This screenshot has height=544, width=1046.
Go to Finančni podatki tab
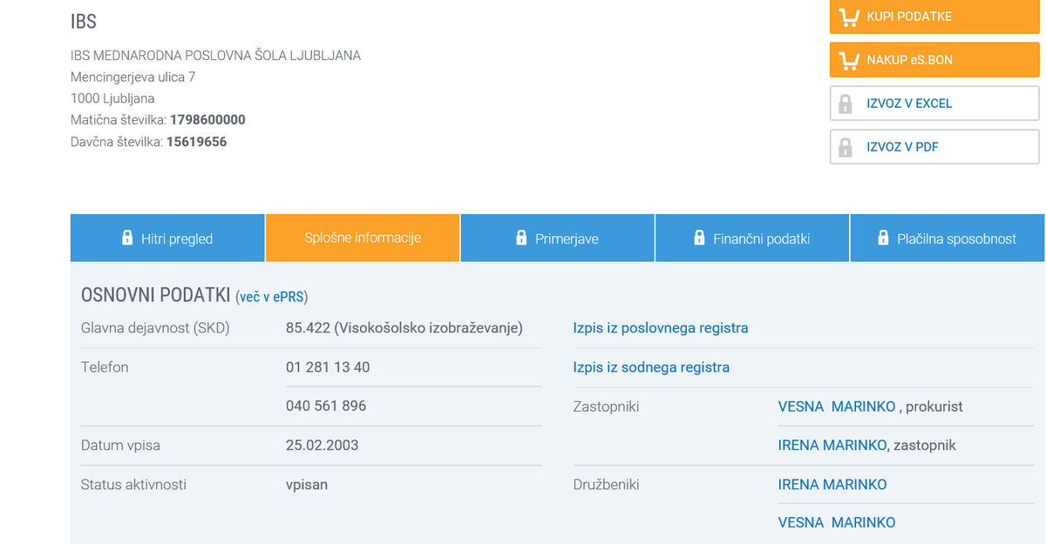click(x=752, y=238)
